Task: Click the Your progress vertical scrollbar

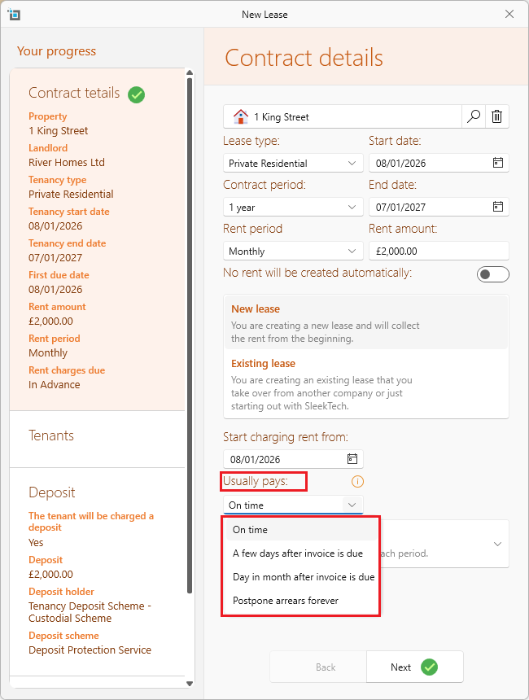Action: [190, 335]
